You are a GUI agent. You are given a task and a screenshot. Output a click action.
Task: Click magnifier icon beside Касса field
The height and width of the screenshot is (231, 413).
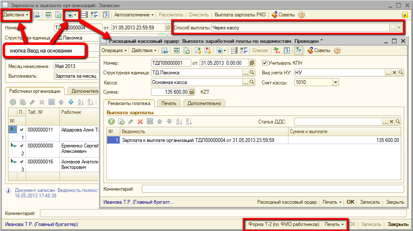252,82
